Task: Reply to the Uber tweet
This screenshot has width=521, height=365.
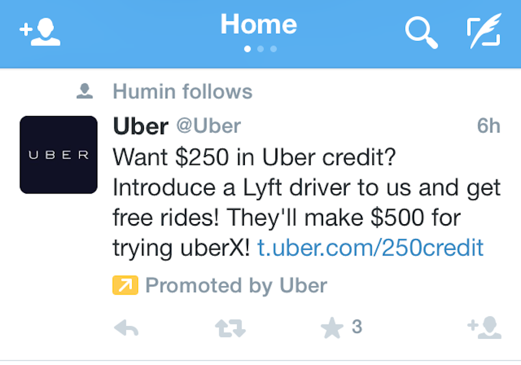Action: 126,328
